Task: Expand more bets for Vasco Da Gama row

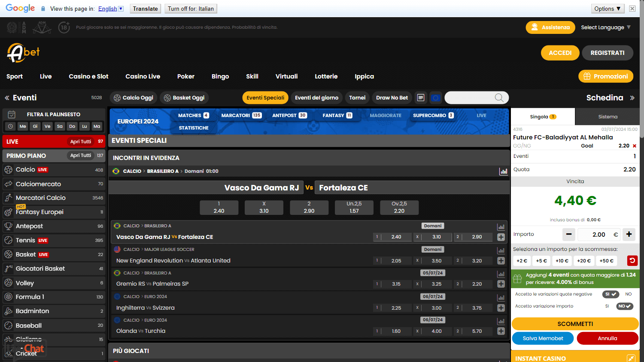Action: (x=501, y=237)
